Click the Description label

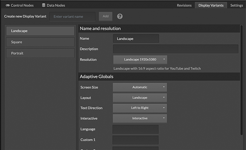click(89, 49)
